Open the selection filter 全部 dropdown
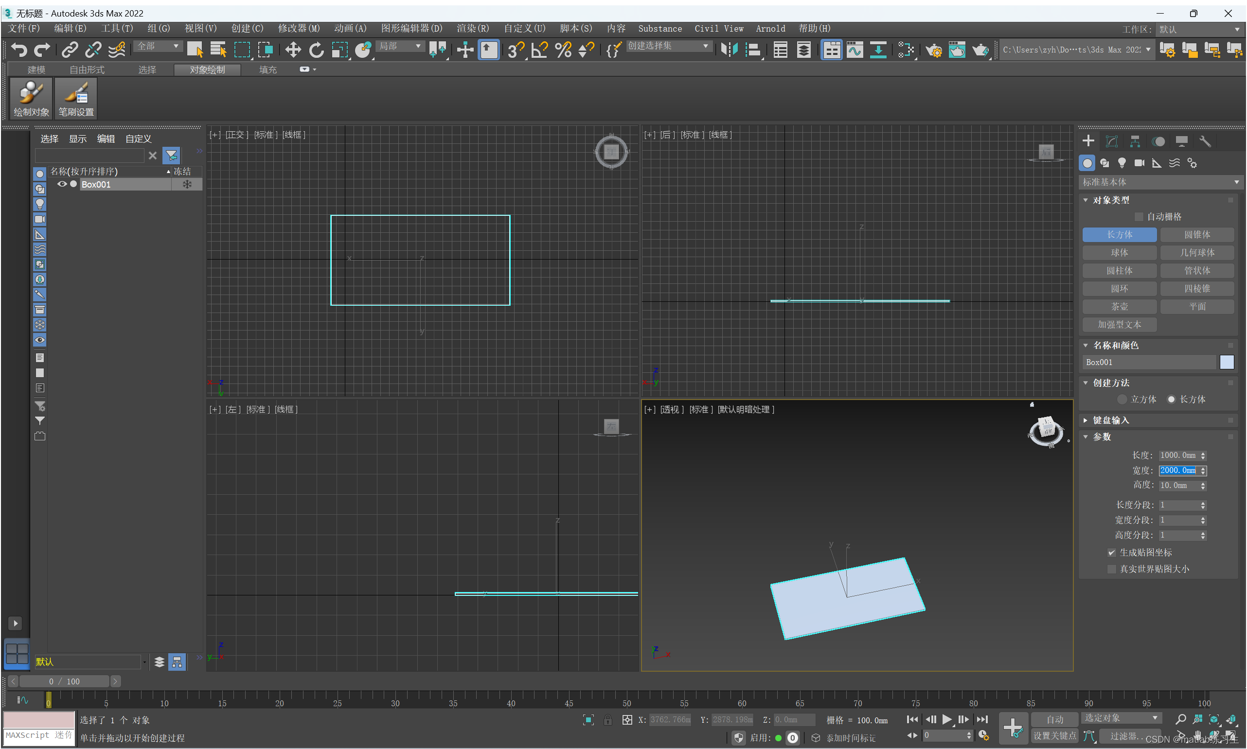The height and width of the screenshot is (749, 1247). [x=158, y=45]
